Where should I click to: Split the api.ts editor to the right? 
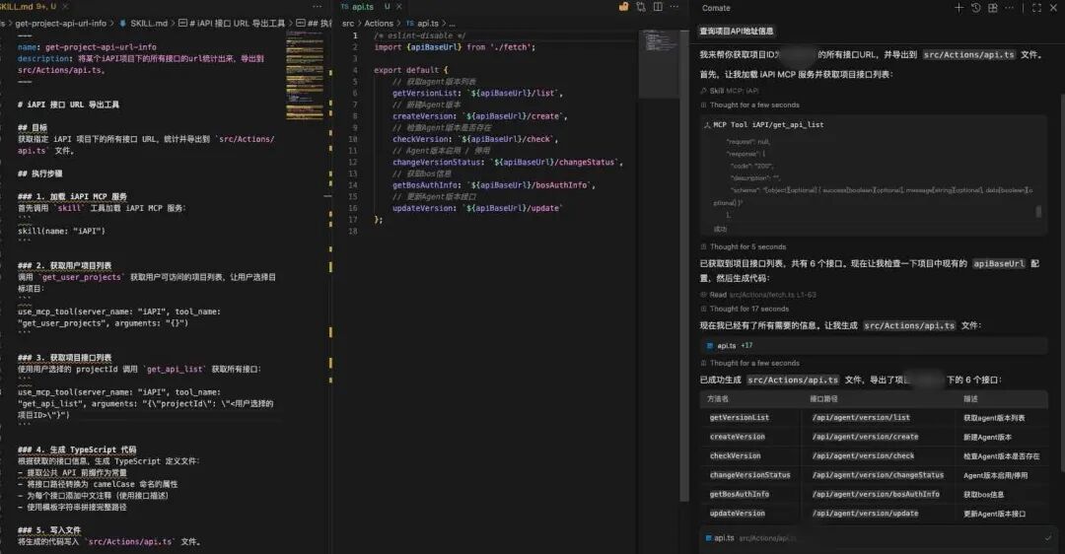tap(658, 7)
